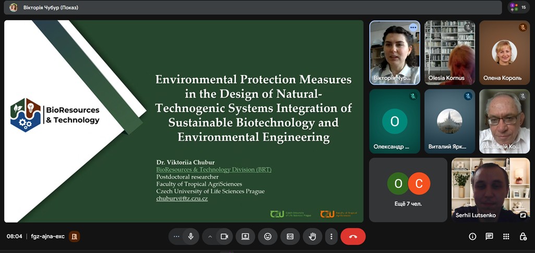
Task: Open more options three-dot menu in toolbar
Action: tap(331, 236)
